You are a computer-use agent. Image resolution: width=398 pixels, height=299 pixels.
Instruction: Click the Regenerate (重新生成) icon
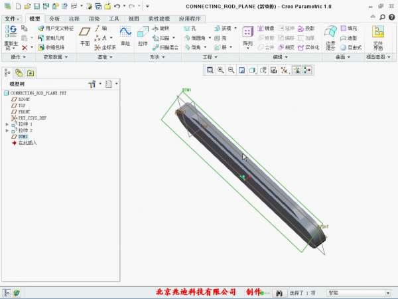(11, 31)
